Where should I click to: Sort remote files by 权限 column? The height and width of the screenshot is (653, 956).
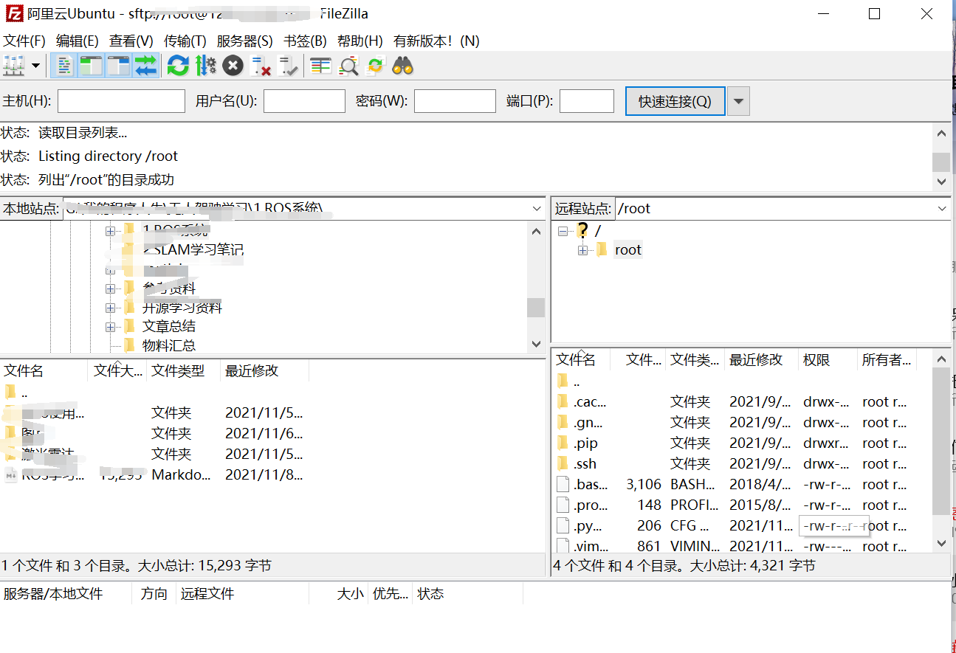click(828, 360)
